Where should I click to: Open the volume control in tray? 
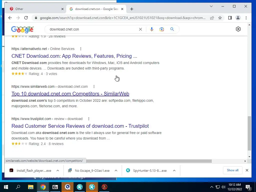223,187
